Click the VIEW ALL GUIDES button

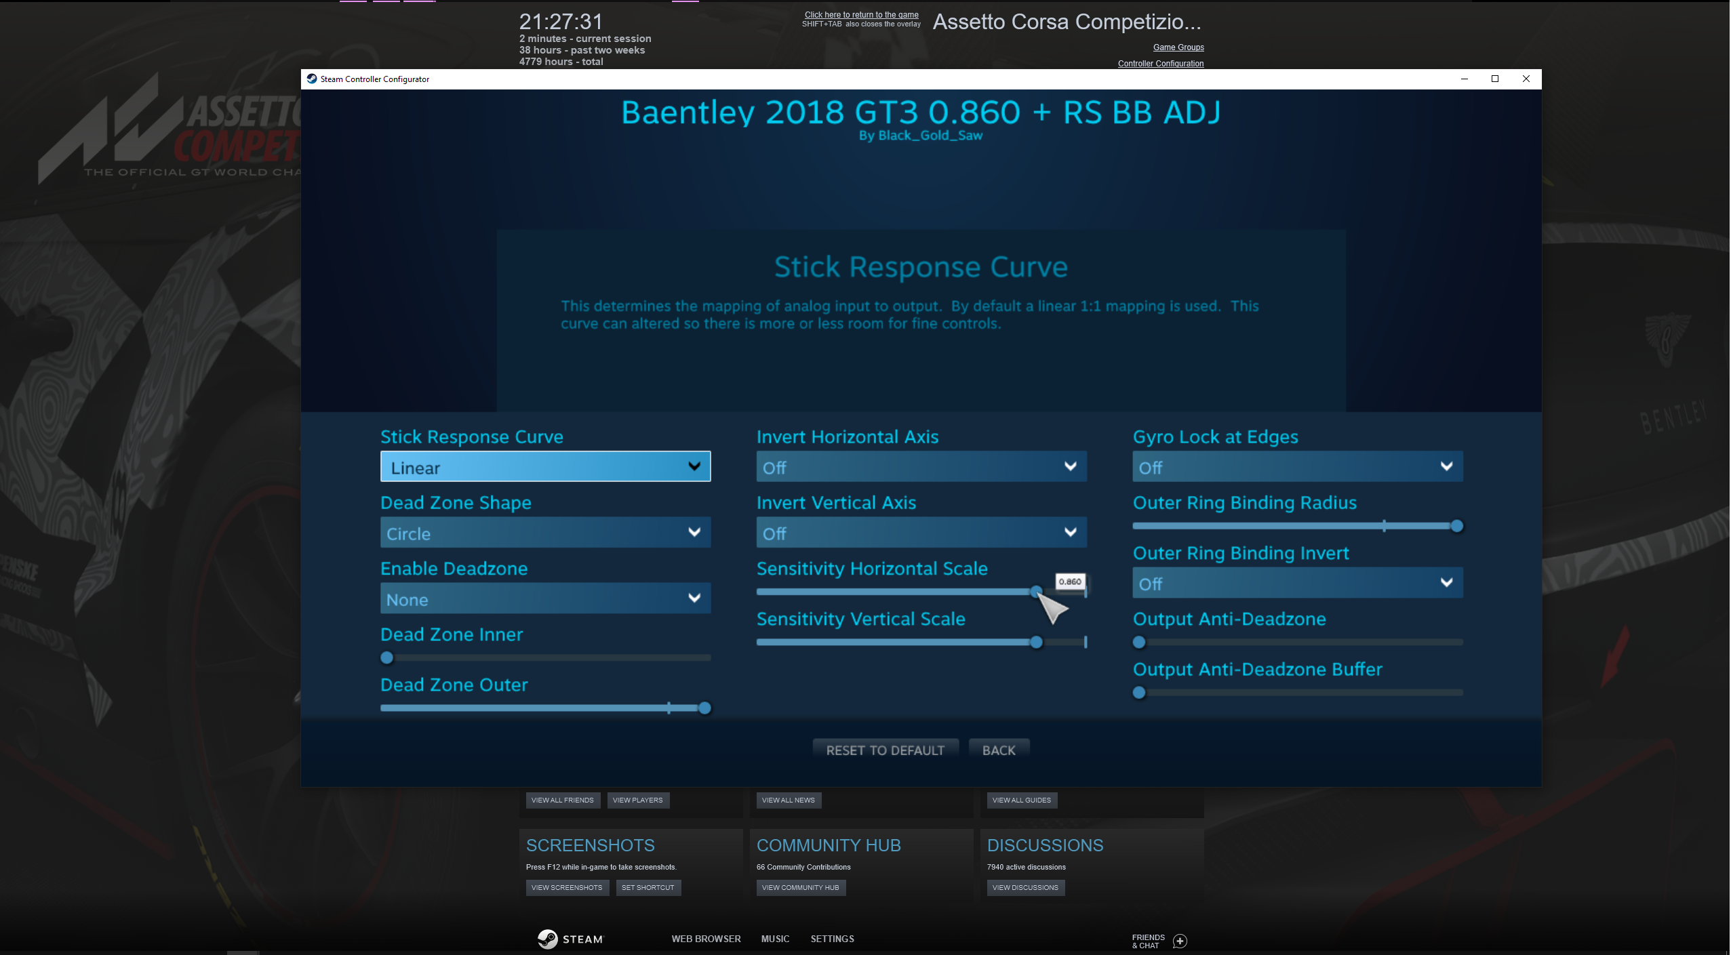(x=1022, y=800)
